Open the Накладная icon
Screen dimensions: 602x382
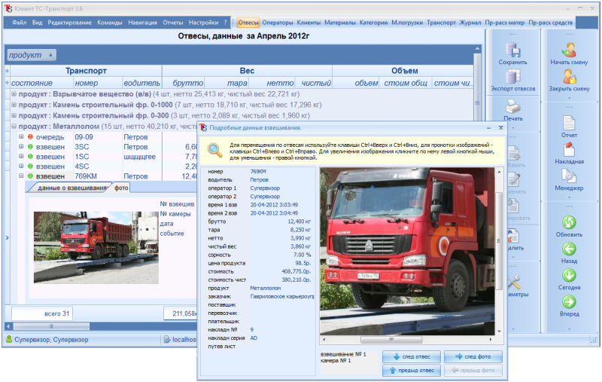click(x=569, y=149)
